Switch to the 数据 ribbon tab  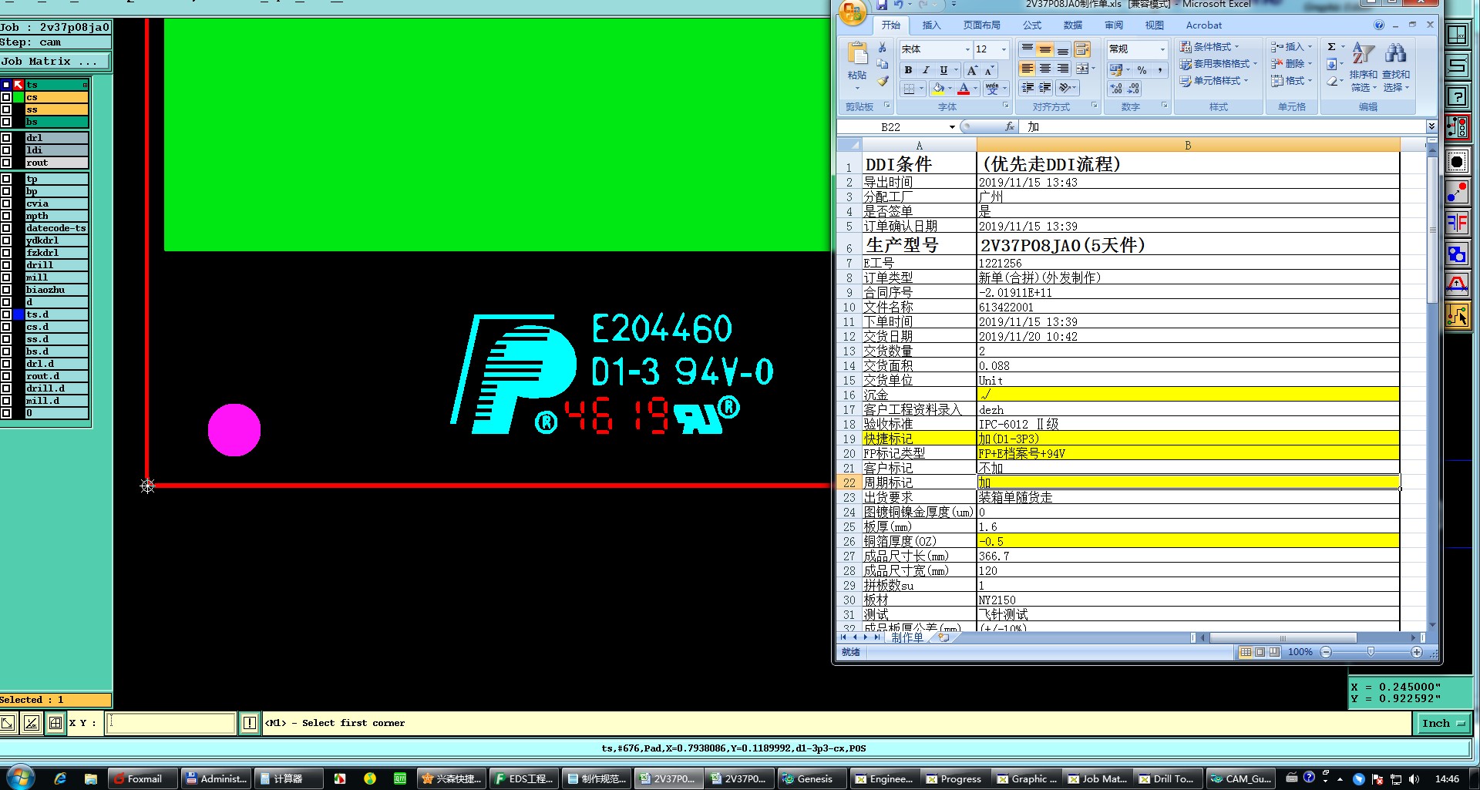coord(1073,25)
